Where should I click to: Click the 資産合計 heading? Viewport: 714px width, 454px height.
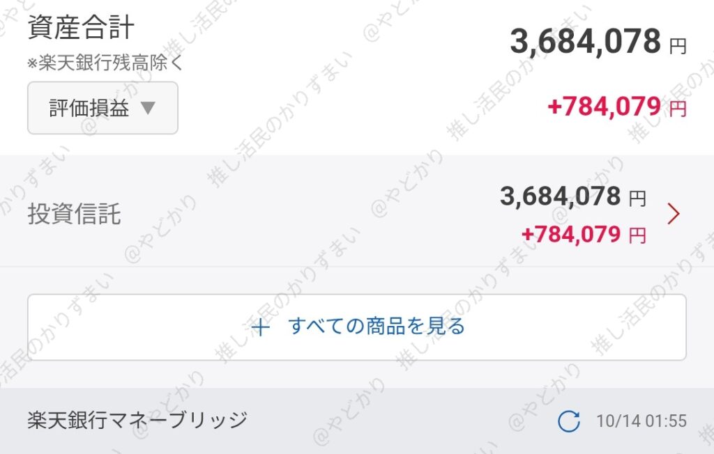pyautogui.click(x=81, y=28)
